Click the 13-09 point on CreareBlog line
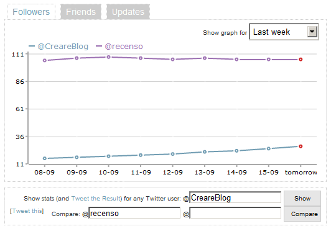331x226 pixels. coord(205,152)
